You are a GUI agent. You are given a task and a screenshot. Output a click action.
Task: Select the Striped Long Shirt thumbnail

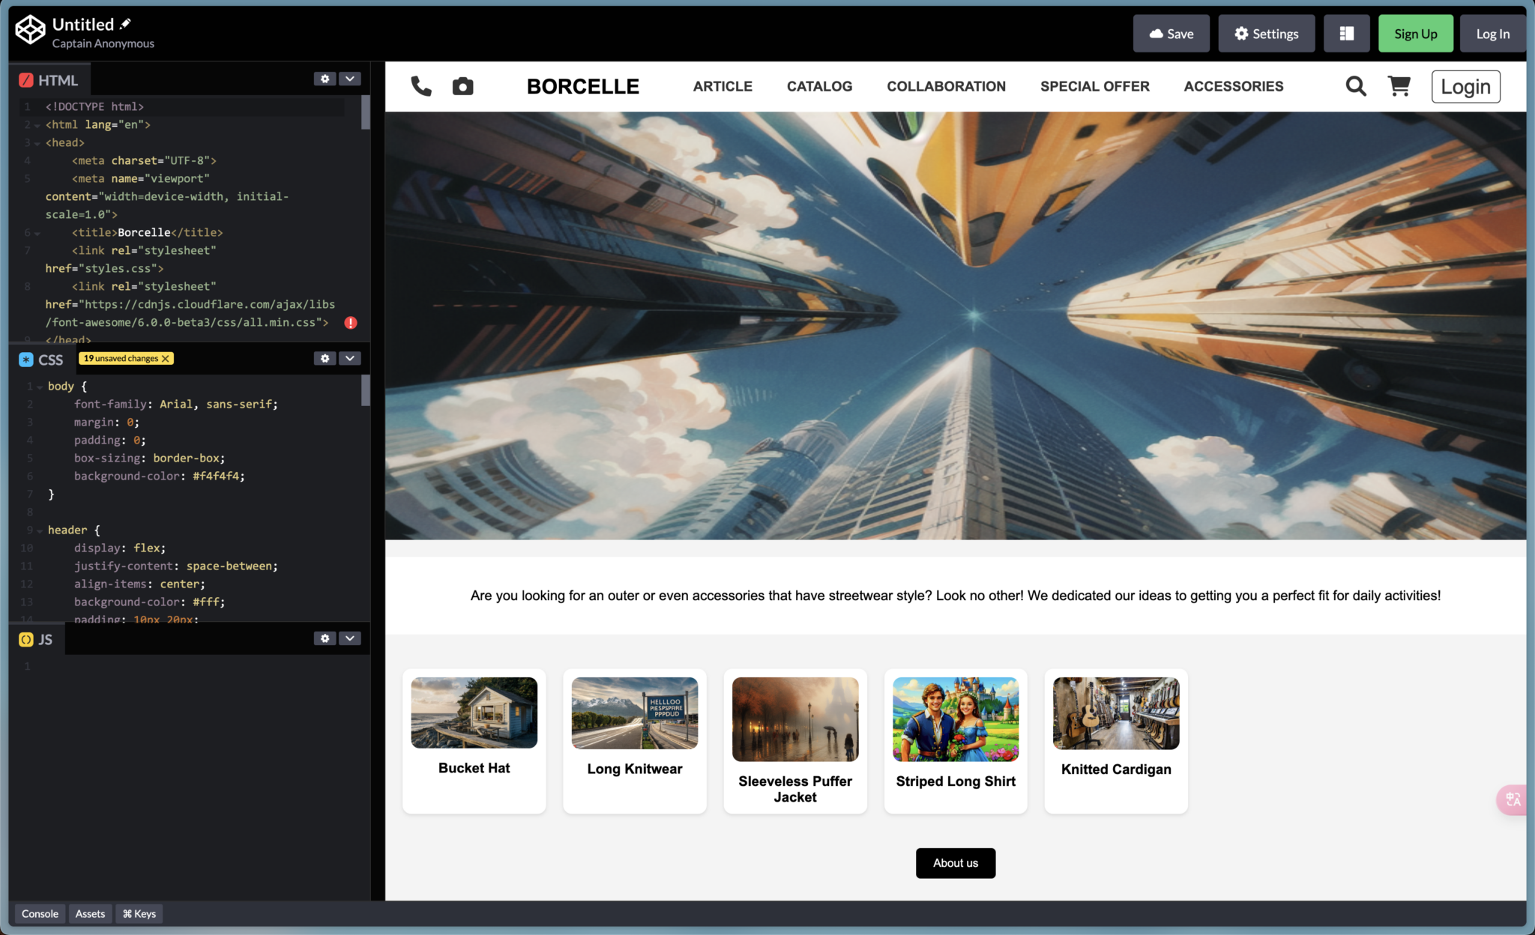[955, 719]
